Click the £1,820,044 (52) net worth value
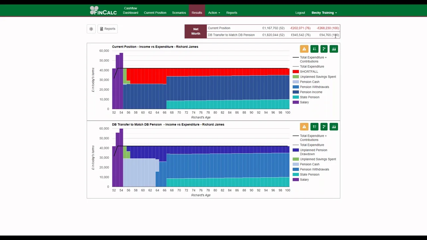Image resolution: width=427 pixels, height=240 pixels. pyautogui.click(x=273, y=35)
